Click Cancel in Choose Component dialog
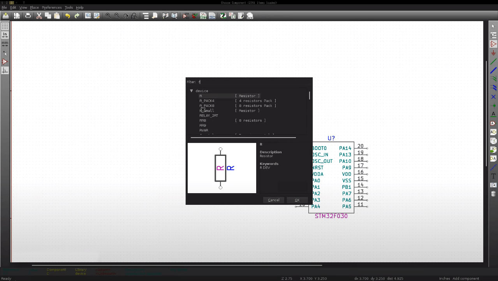This screenshot has height=281, width=498. tap(274, 200)
